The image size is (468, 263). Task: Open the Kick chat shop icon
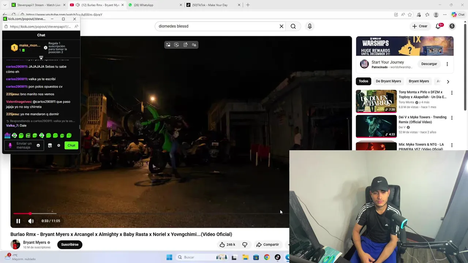click(x=50, y=145)
